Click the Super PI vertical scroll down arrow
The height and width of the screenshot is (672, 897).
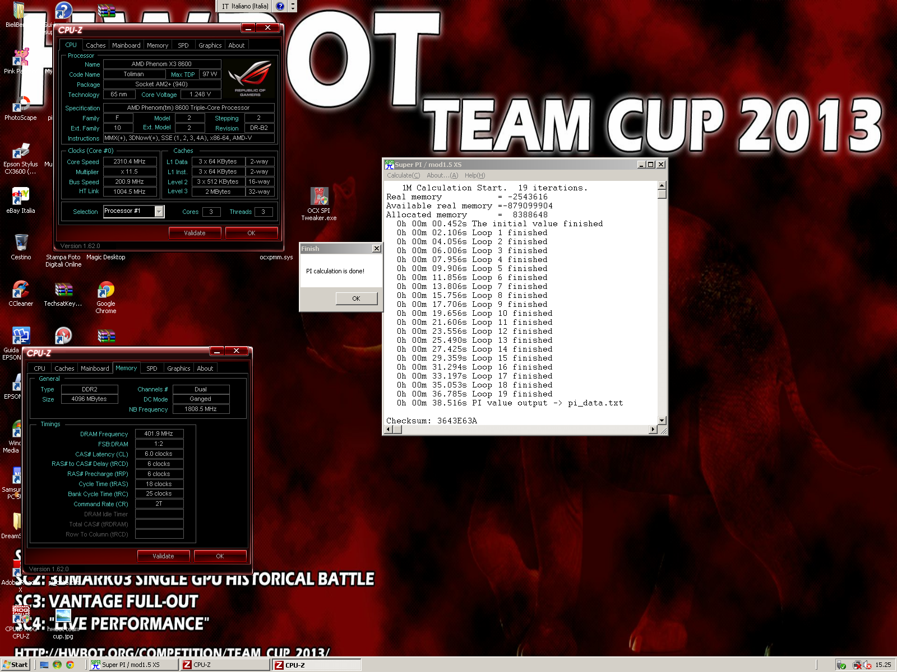[x=662, y=421]
